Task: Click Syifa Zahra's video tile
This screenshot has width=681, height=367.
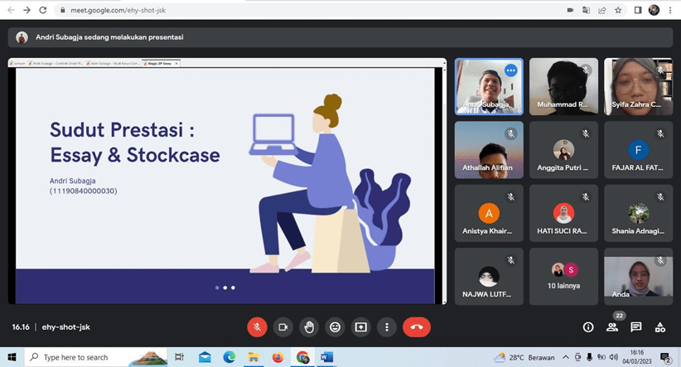Action: [638, 86]
